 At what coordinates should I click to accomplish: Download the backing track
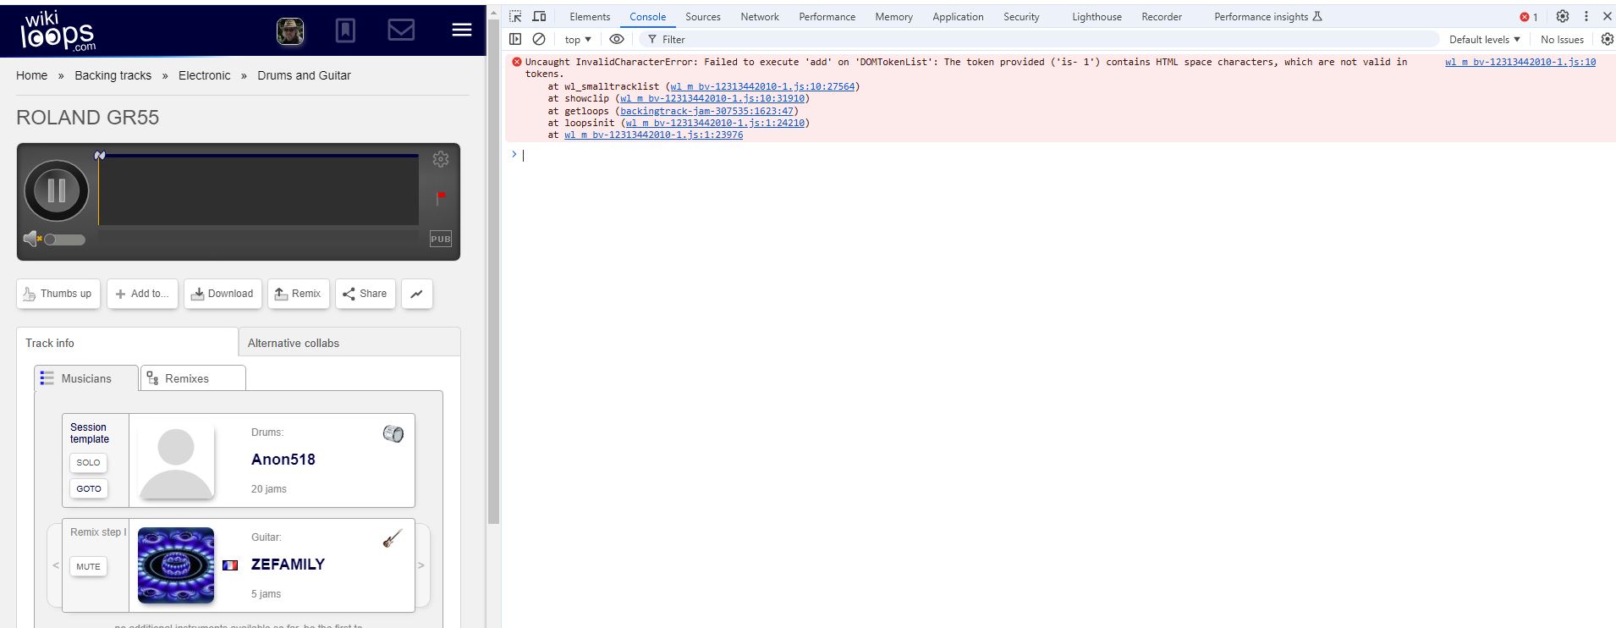223,294
